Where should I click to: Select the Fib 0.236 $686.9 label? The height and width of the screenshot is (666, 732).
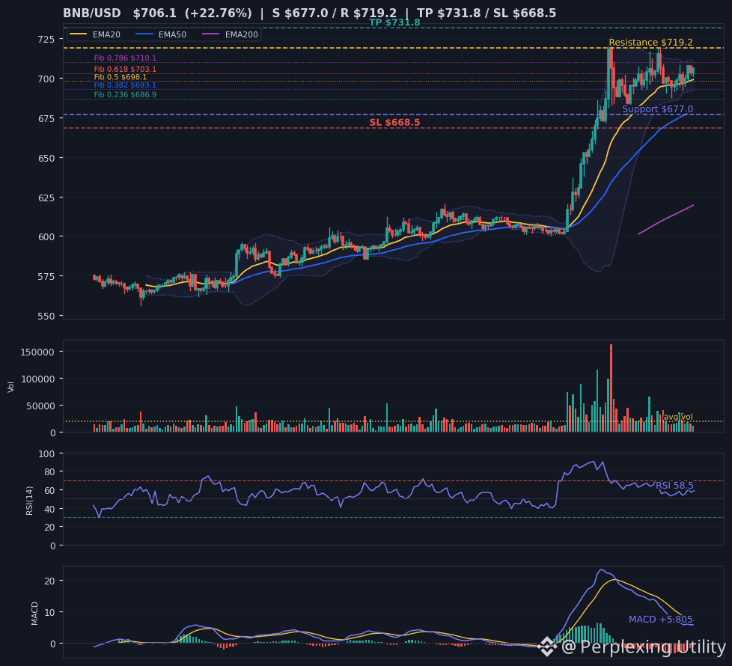point(125,95)
